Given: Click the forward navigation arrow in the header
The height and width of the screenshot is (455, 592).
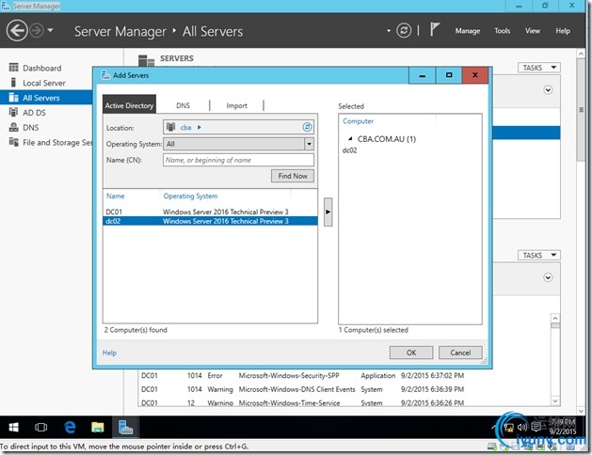Looking at the screenshot, I should point(37,30).
